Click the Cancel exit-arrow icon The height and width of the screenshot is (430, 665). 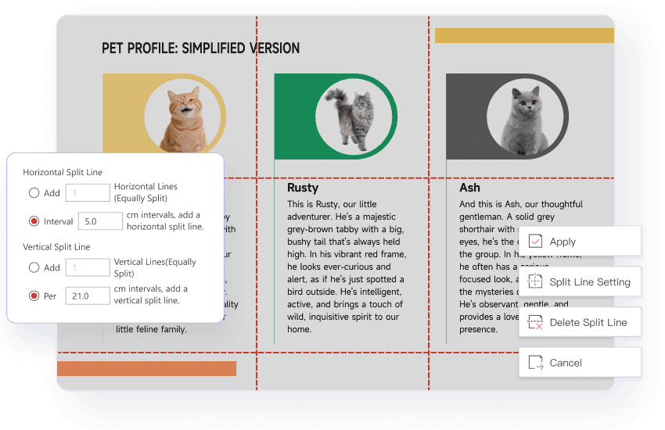tap(536, 363)
